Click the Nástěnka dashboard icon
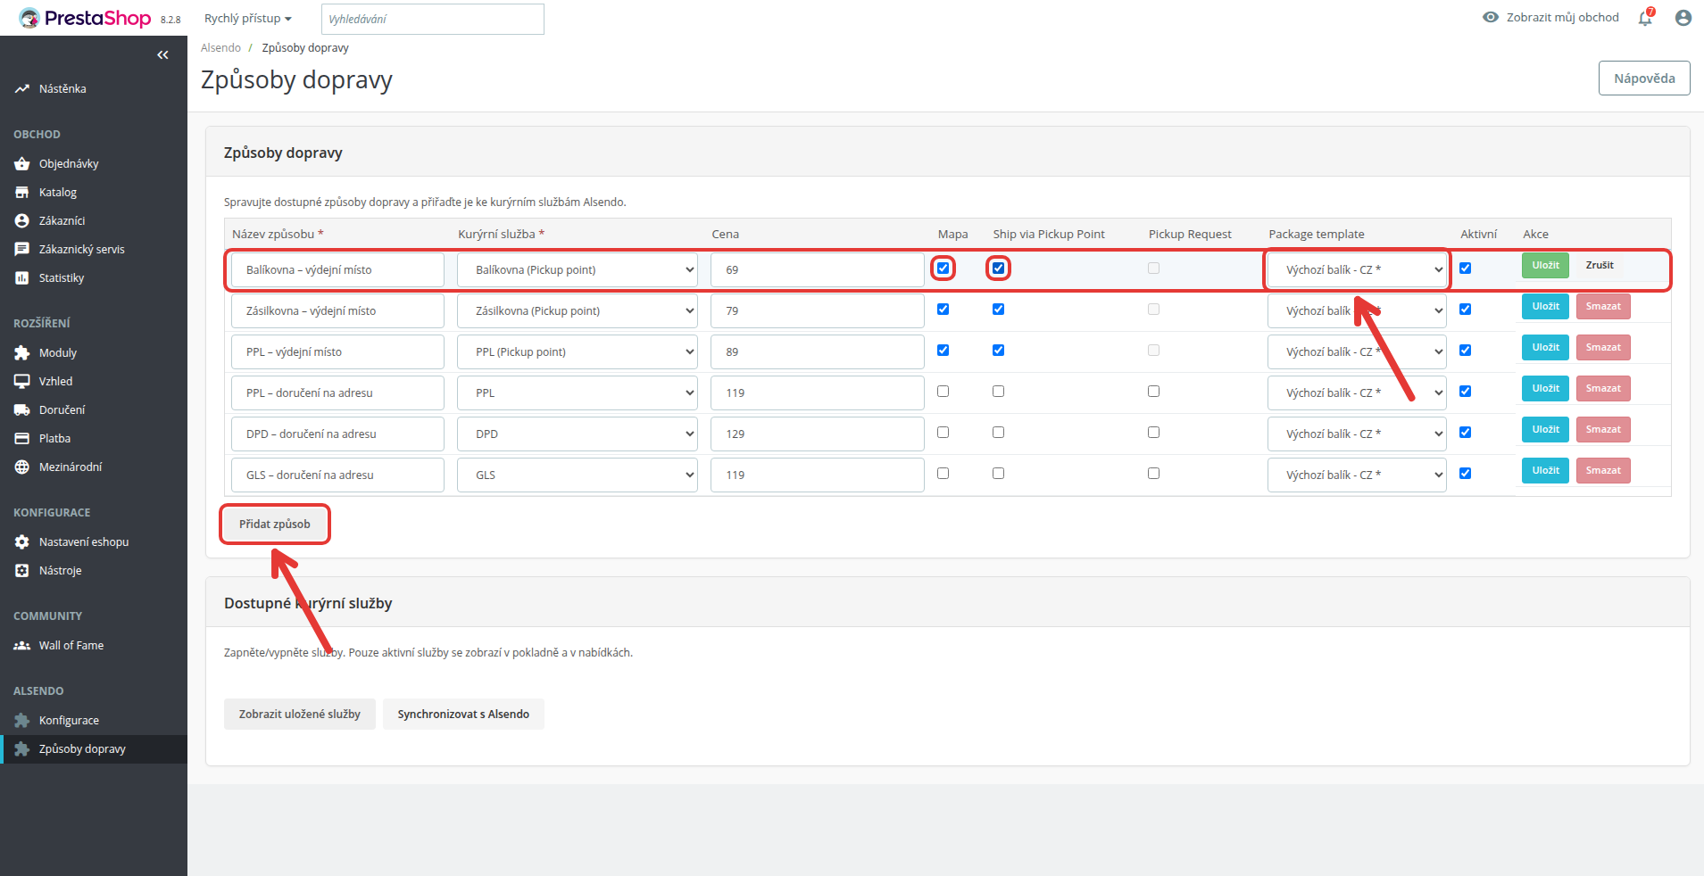The width and height of the screenshot is (1704, 876). tap(22, 89)
